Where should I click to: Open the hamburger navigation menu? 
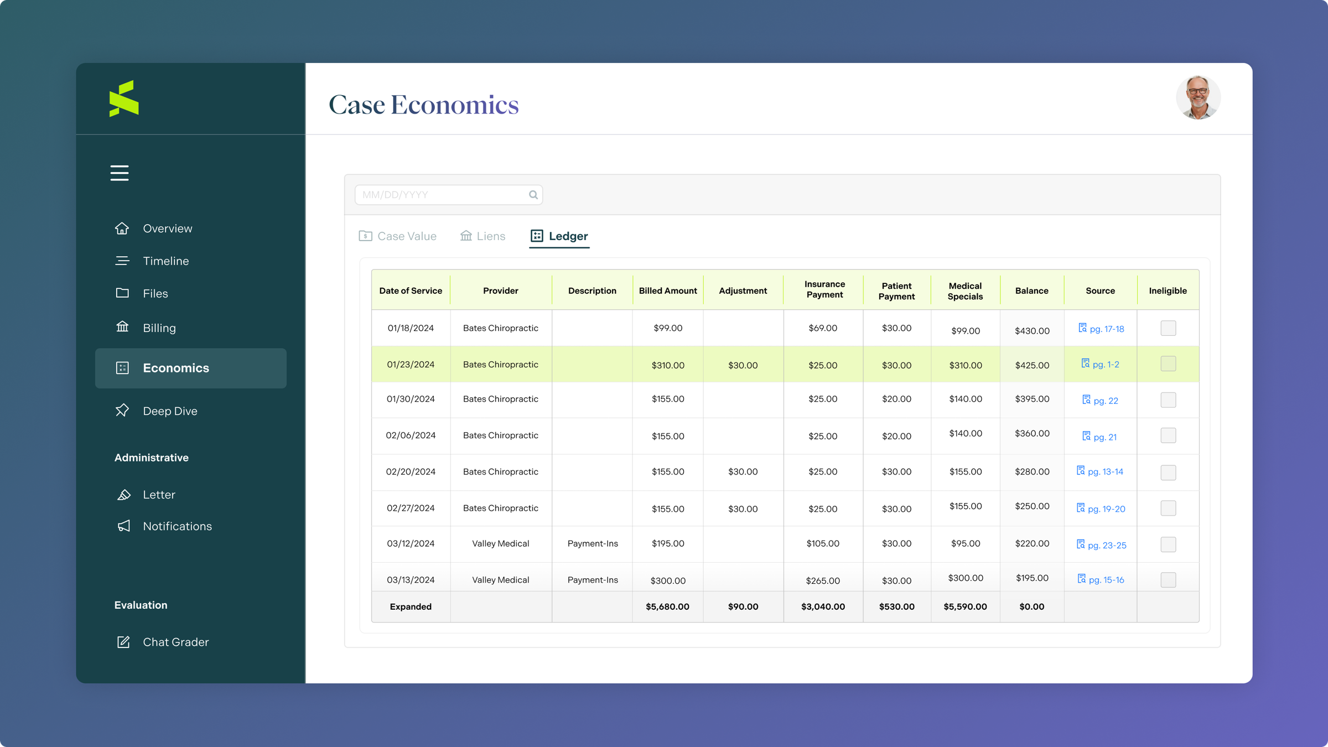pyautogui.click(x=120, y=173)
